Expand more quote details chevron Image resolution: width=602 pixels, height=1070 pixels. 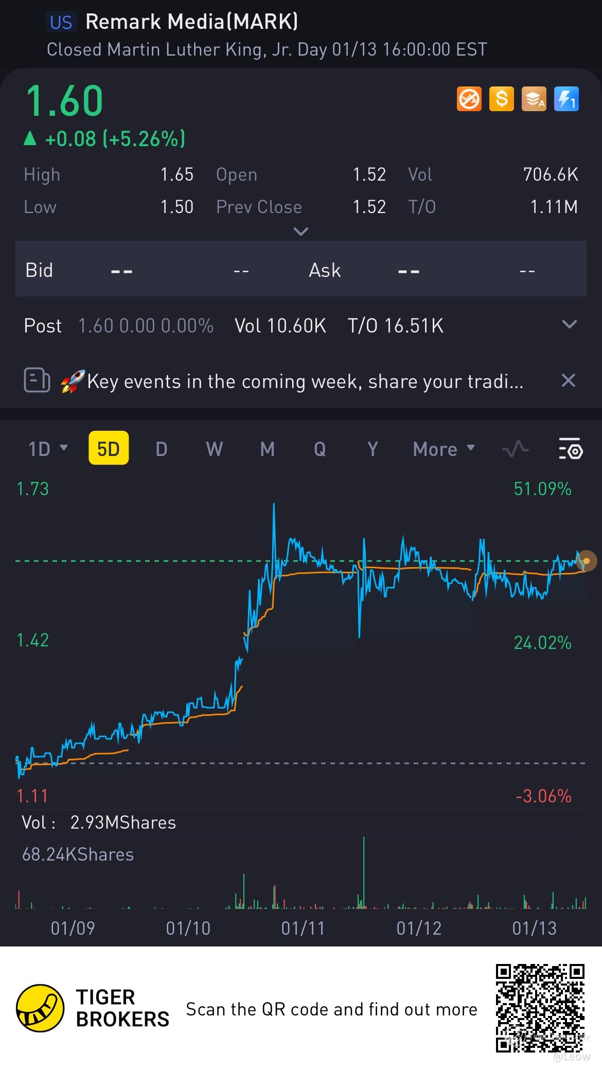click(x=300, y=231)
